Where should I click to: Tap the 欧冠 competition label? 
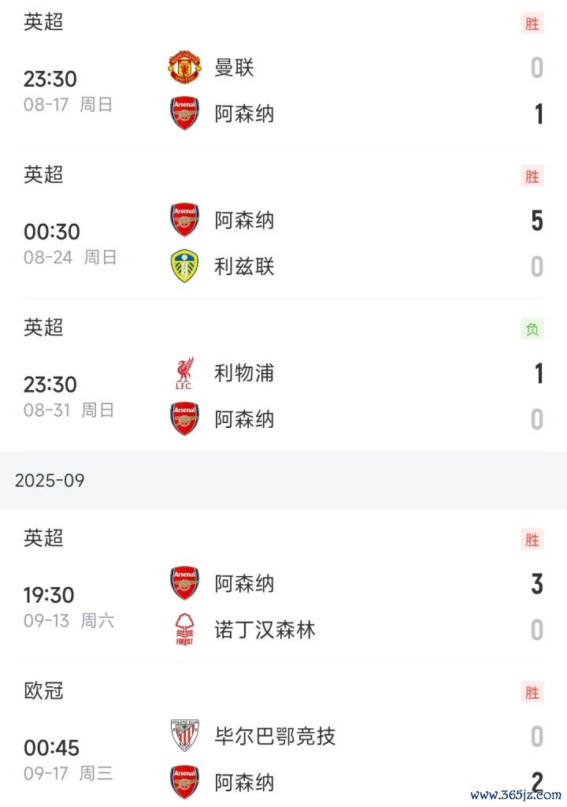pos(43,691)
